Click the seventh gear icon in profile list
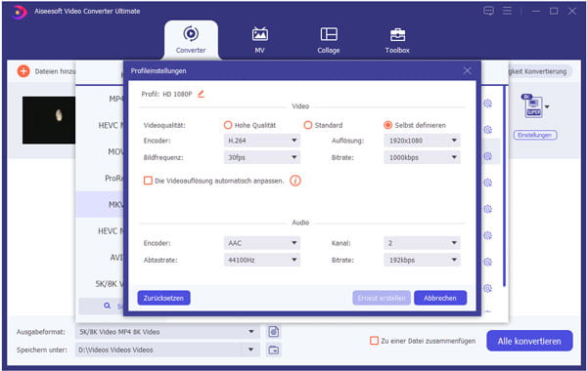Image resolution: width=587 pixels, height=371 pixels. click(x=487, y=262)
